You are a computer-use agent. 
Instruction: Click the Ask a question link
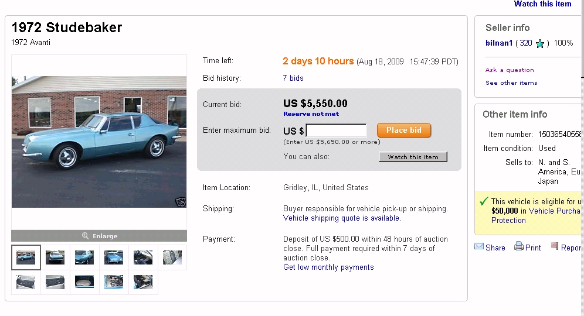[510, 70]
